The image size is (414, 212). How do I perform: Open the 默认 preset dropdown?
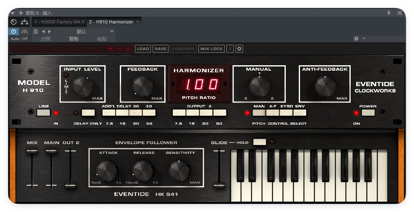84,32
